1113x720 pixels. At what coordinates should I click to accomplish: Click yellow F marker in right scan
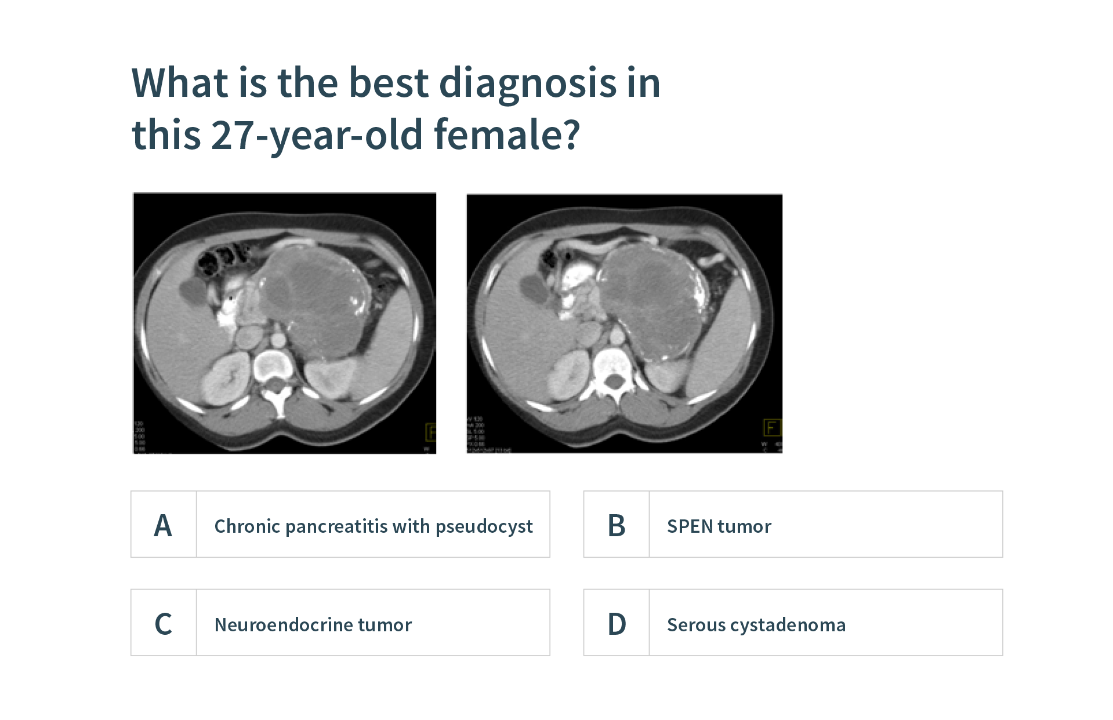click(771, 428)
